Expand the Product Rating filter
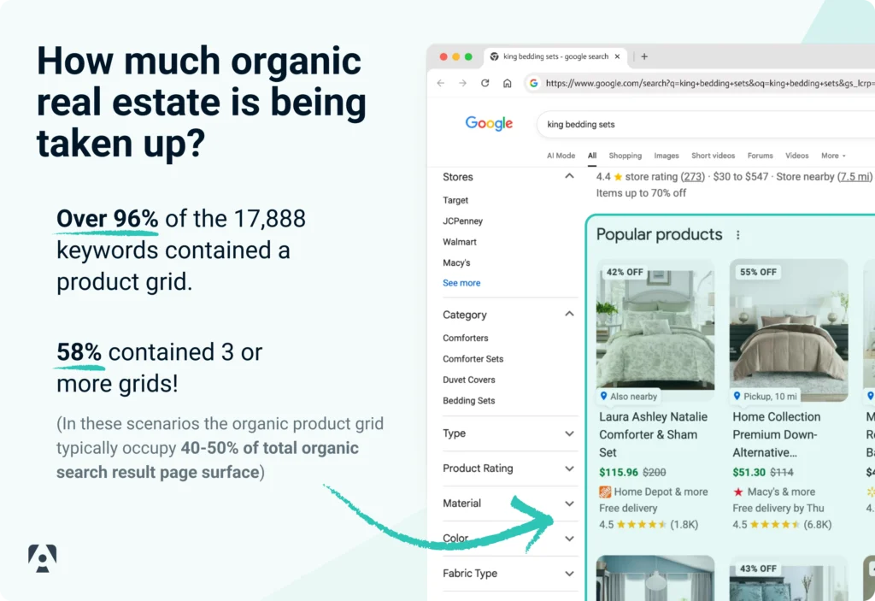Viewport: 875px width, 601px height. coord(569,468)
